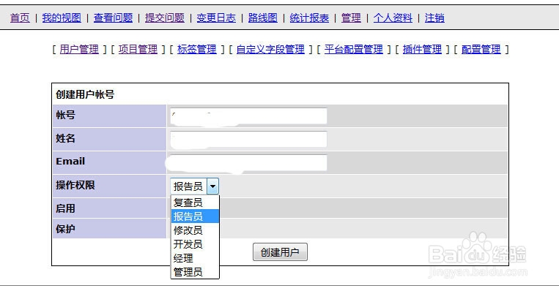This screenshot has height=291, width=559.
Task: Go to 配置管理 section
Action: click(x=481, y=49)
